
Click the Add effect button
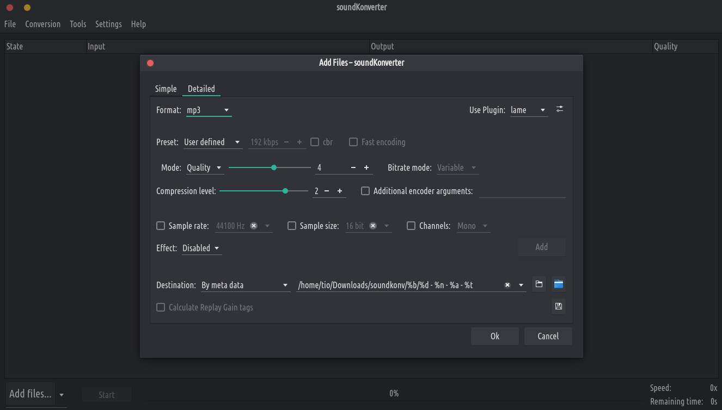pyautogui.click(x=541, y=247)
